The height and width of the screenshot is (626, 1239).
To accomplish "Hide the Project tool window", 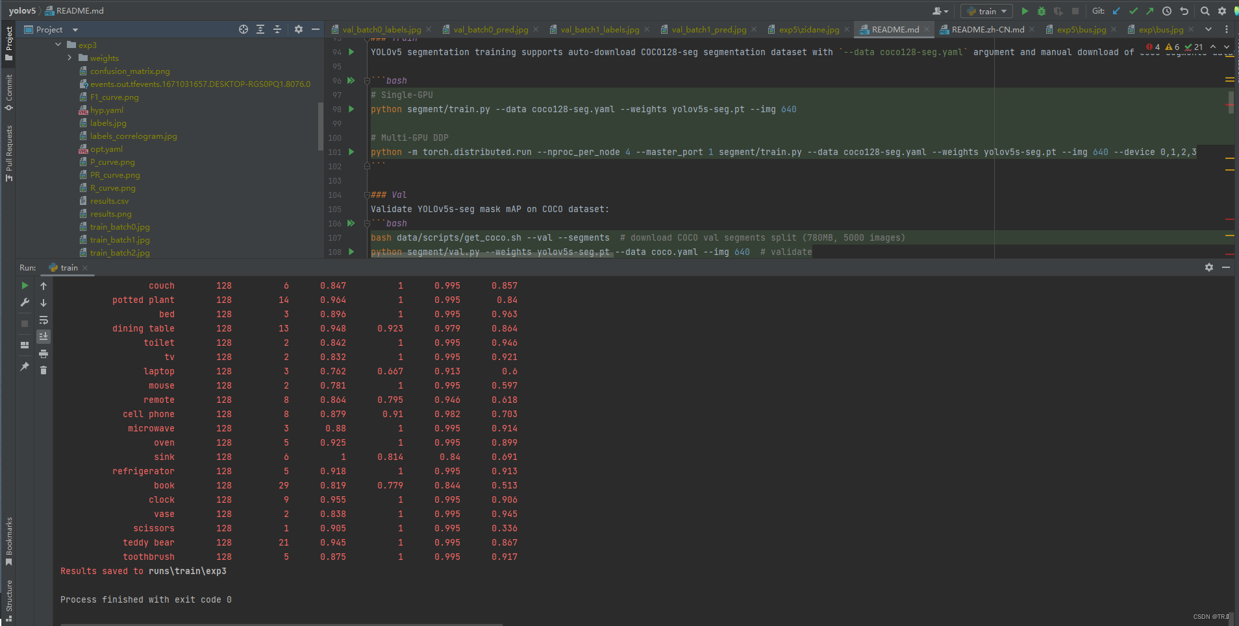I will [316, 29].
